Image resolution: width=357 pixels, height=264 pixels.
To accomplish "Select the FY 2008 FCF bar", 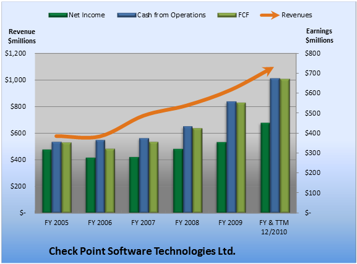I will click(x=197, y=171).
